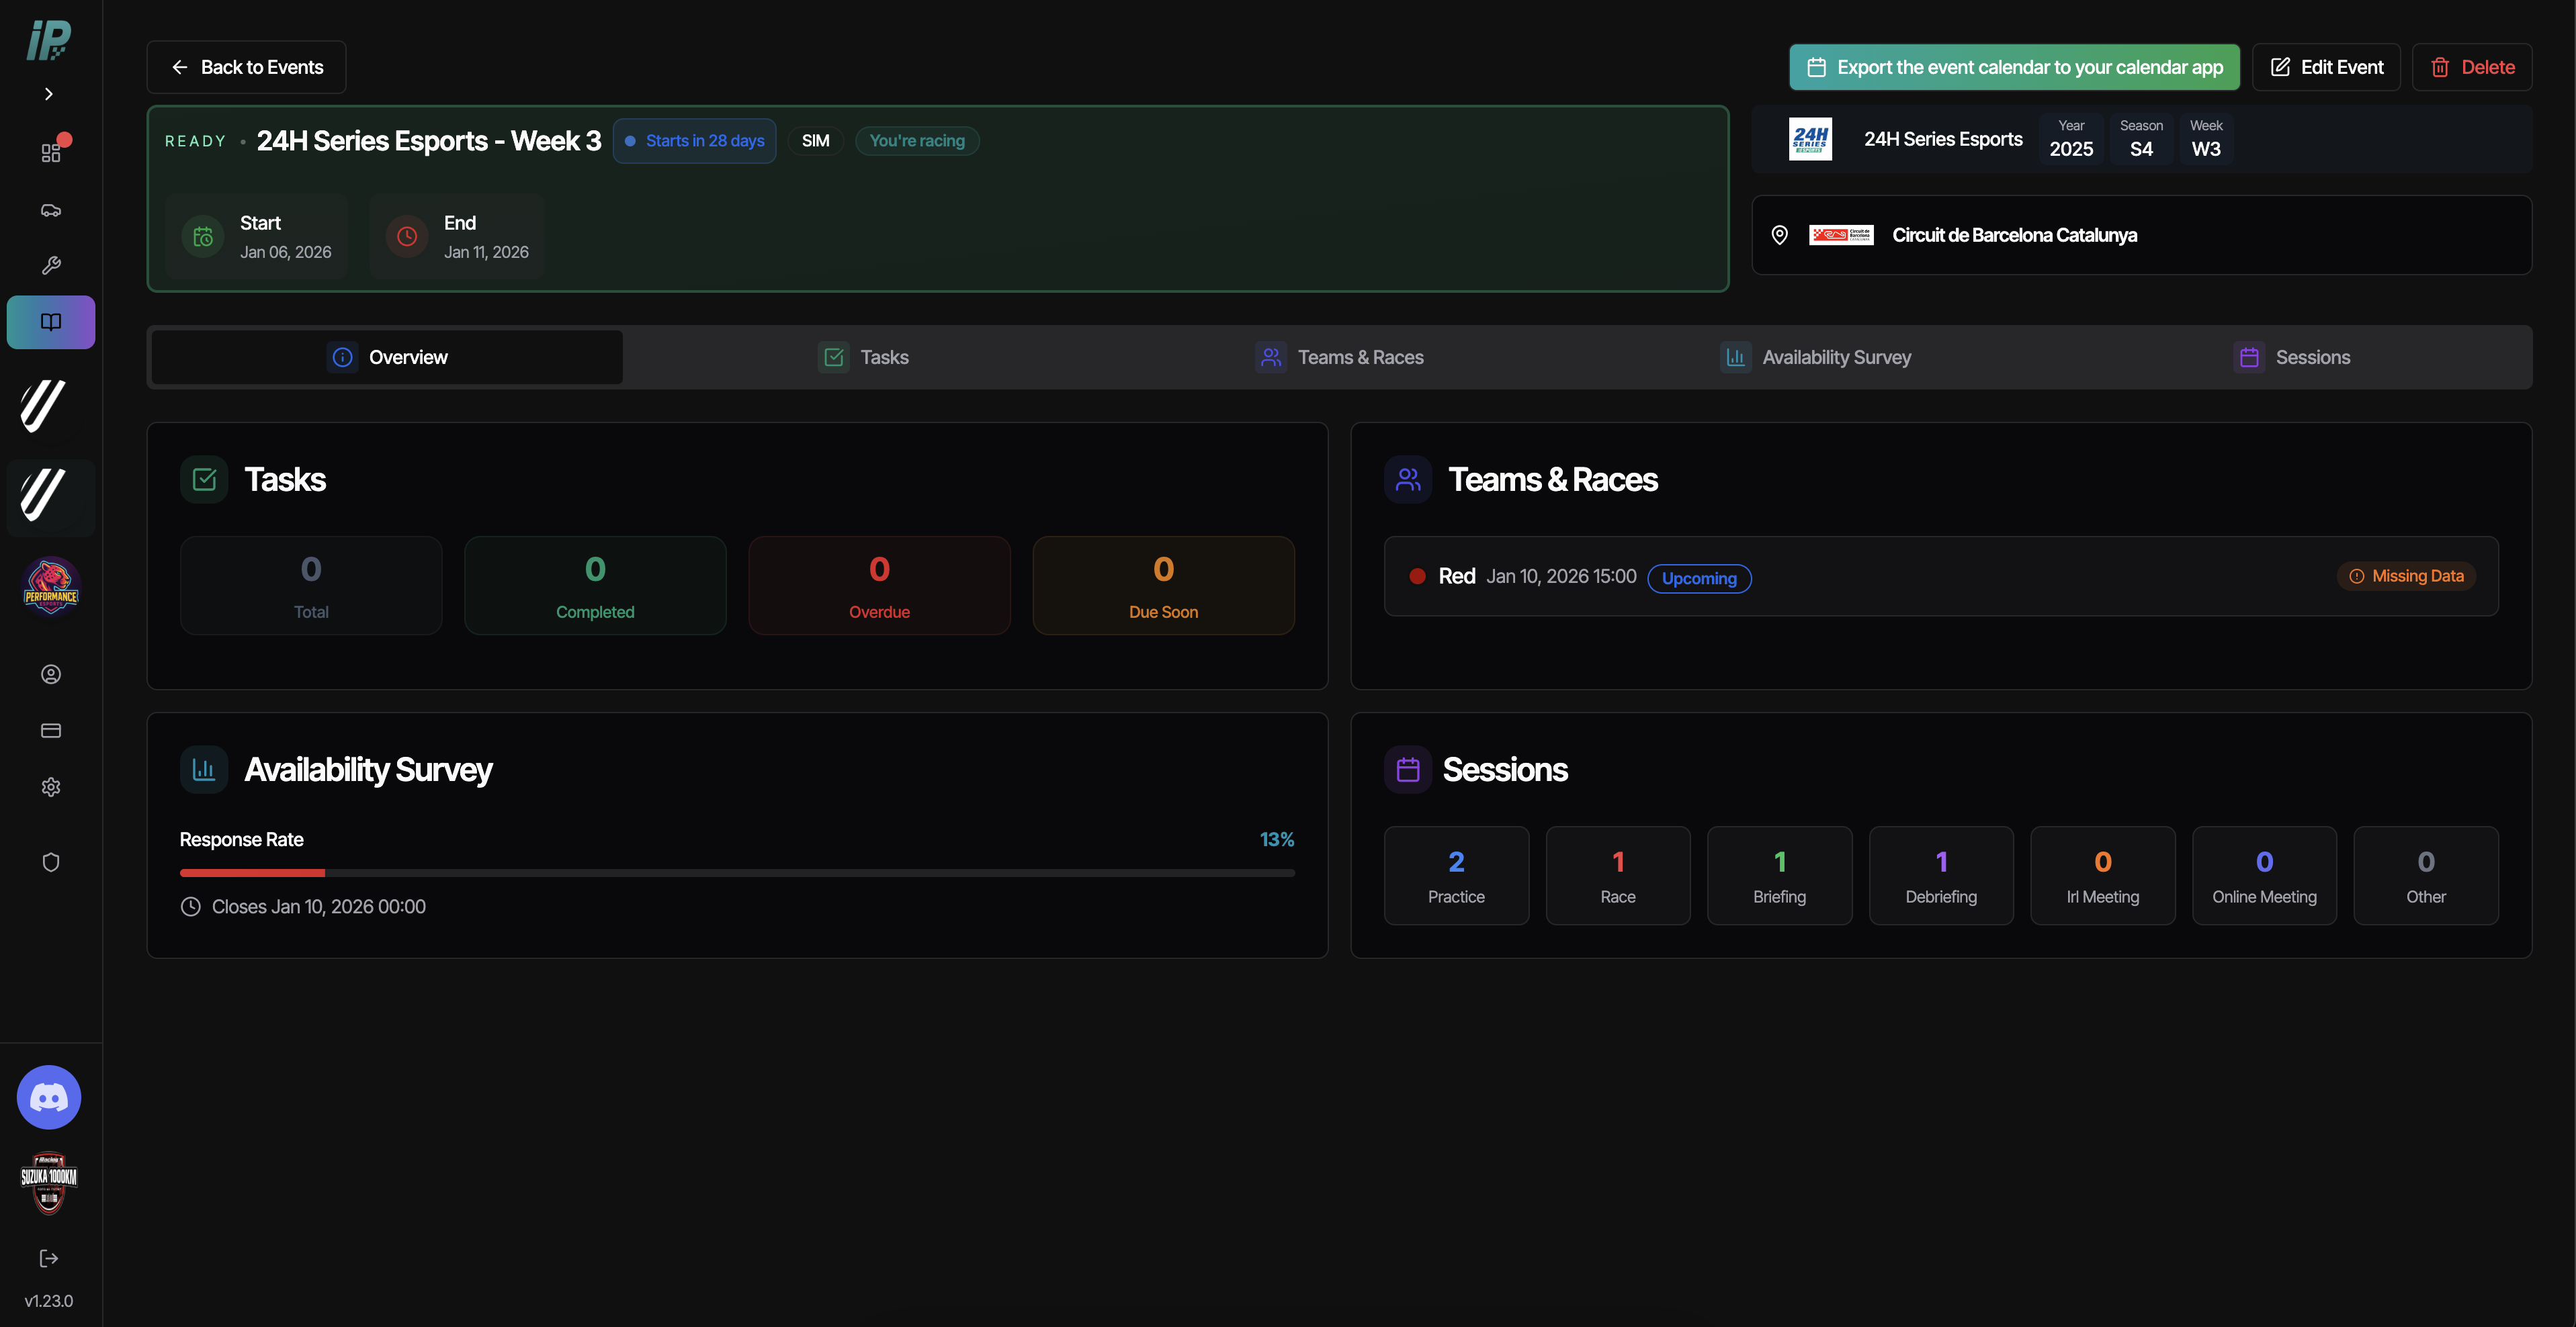
Task: Expand the sidebar with chevron arrow
Action: click(49, 94)
